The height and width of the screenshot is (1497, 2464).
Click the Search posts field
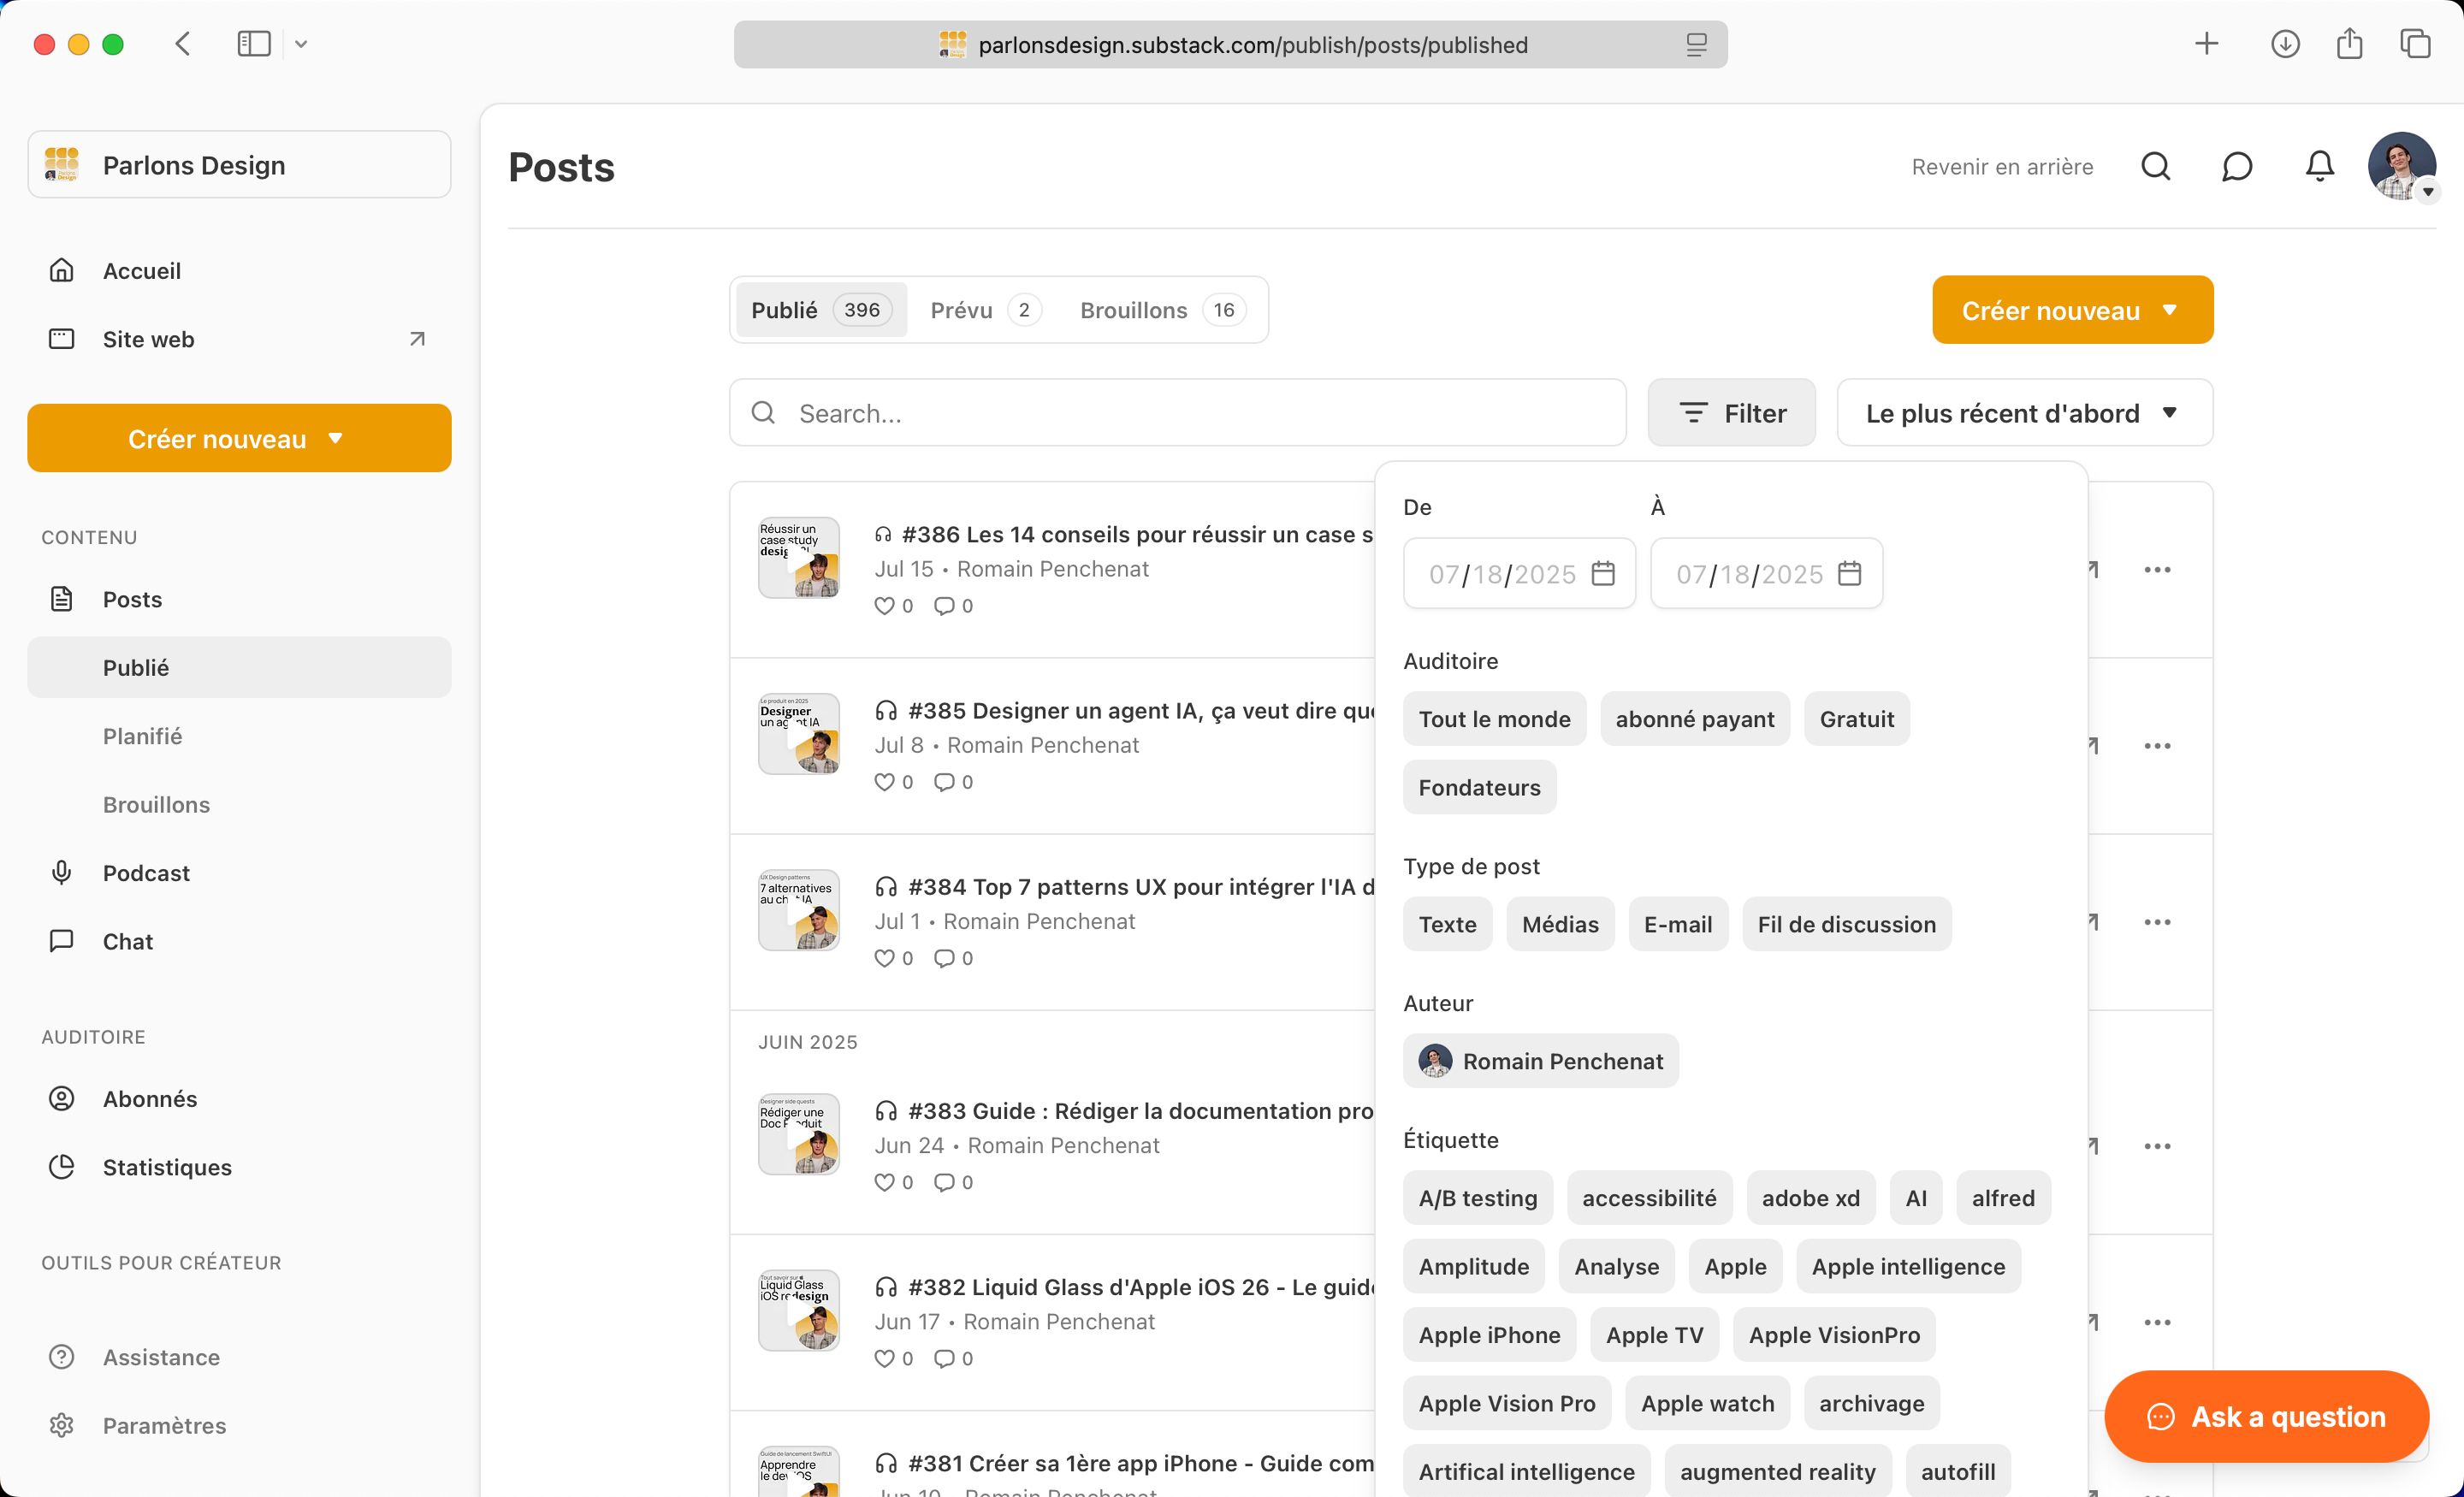coord(1177,412)
